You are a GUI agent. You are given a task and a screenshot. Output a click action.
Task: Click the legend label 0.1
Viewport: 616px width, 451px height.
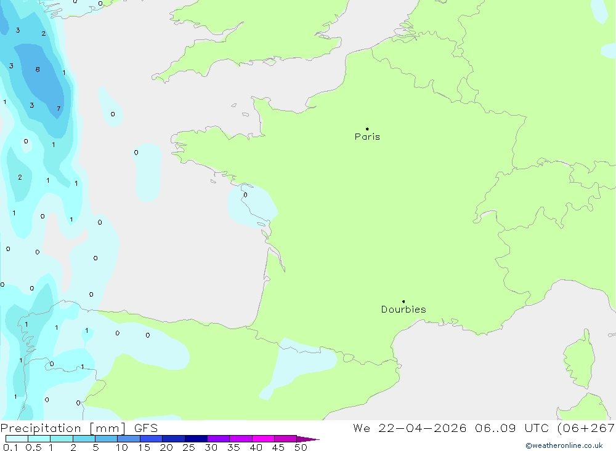[10, 447]
